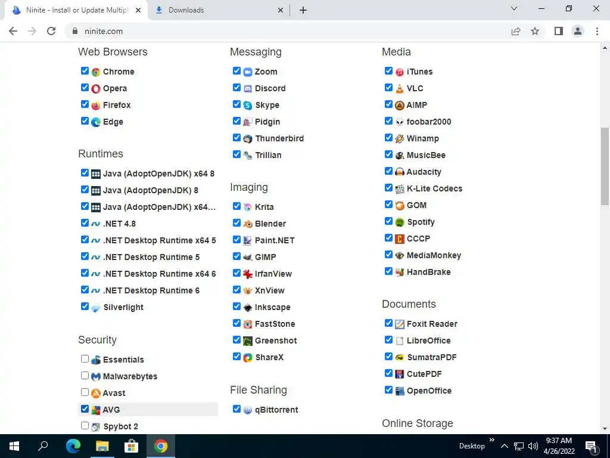Open the Windows Start menu
Image resolution: width=610 pixels, height=458 pixels.
[x=14, y=446]
